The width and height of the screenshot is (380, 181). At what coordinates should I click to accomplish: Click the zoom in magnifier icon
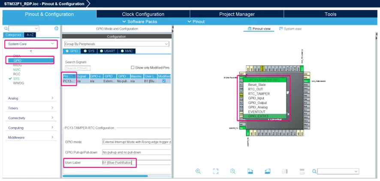198,171
